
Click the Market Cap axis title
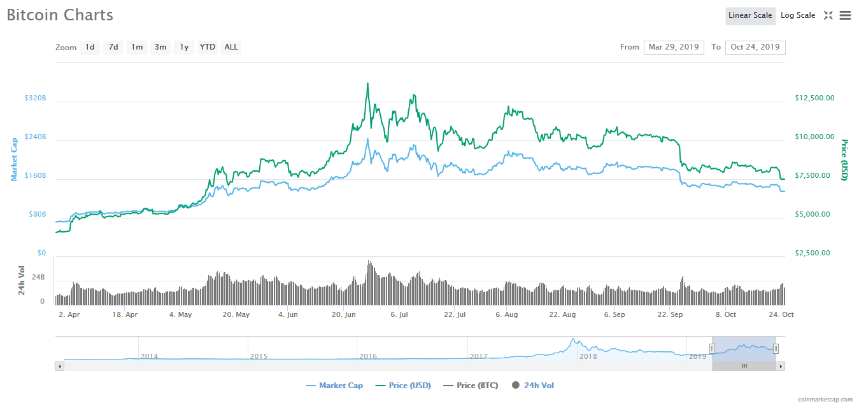coord(14,159)
